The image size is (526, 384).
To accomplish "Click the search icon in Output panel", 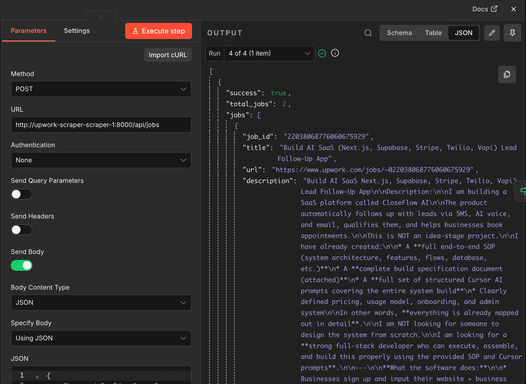I will point(368,33).
